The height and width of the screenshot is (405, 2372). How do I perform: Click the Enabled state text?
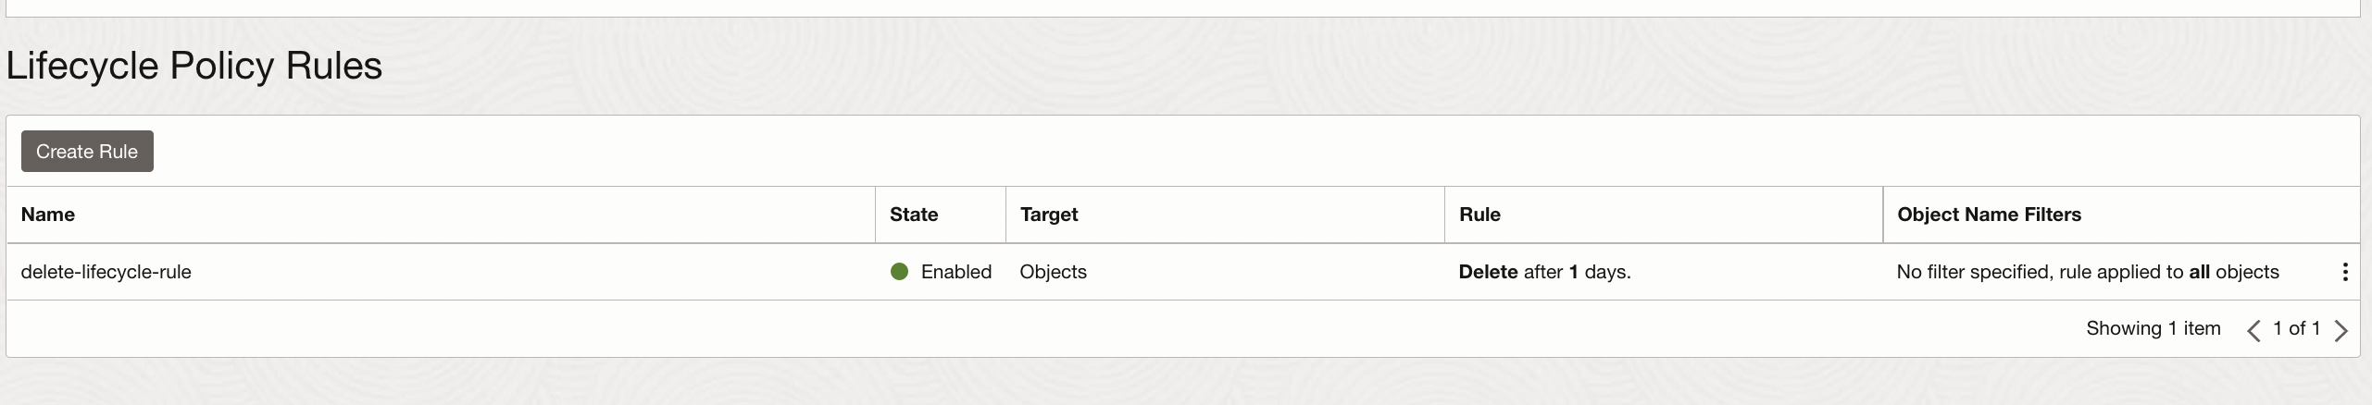click(x=955, y=272)
